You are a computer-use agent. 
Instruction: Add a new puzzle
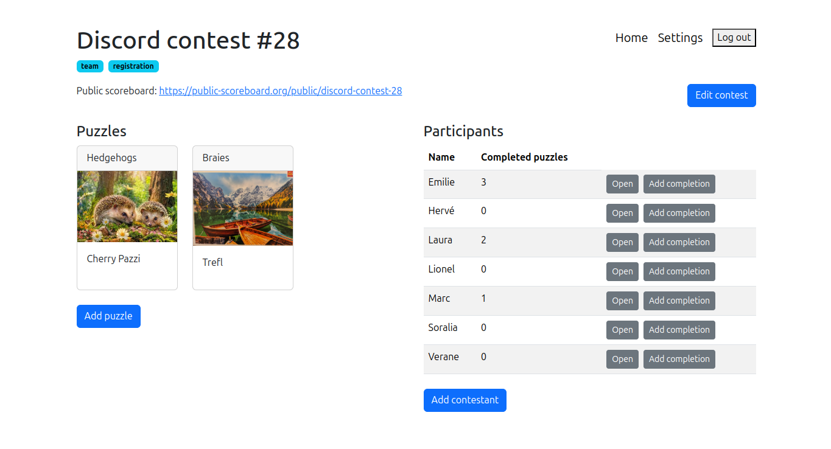coord(108,316)
